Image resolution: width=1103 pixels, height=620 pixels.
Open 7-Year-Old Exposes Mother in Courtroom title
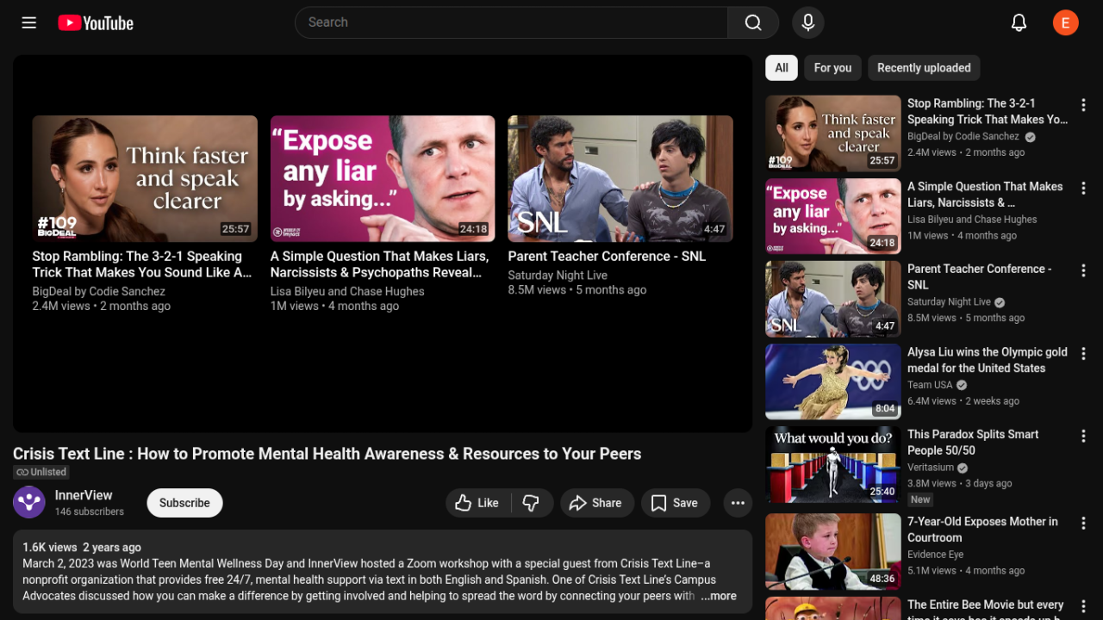(x=982, y=530)
